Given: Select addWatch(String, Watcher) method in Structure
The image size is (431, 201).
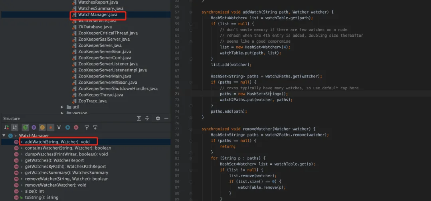Looking at the screenshot, I should pyautogui.click(x=57, y=142).
